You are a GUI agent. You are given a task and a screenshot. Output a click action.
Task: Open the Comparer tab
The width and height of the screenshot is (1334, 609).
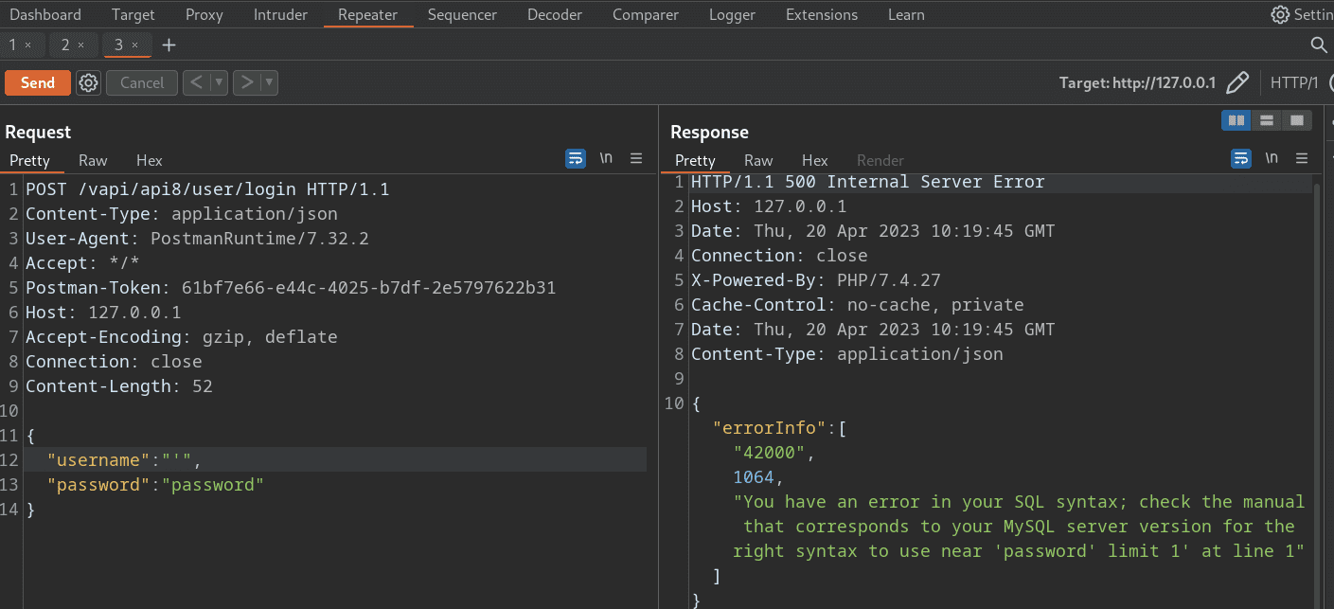[x=645, y=14]
